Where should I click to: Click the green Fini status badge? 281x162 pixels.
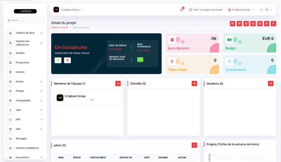click(x=140, y=59)
